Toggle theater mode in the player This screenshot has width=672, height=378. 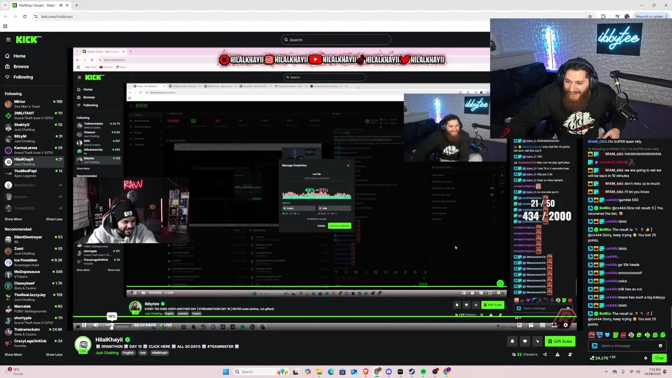(542, 325)
